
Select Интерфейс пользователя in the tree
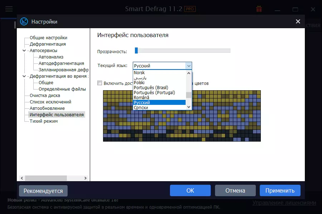click(x=57, y=115)
